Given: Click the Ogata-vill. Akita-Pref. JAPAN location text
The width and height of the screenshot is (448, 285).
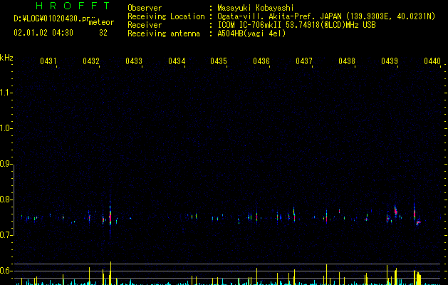Looking at the screenshot, I should pyautogui.click(x=326, y=16).
